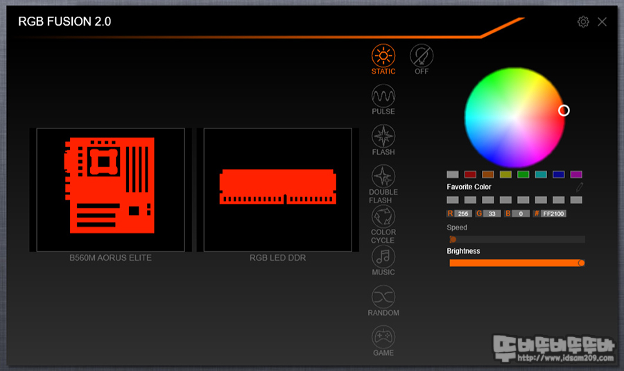Select the B560M AORUS ELITE motherboard
Screen dimensions: 624x371
click(111, 189)
